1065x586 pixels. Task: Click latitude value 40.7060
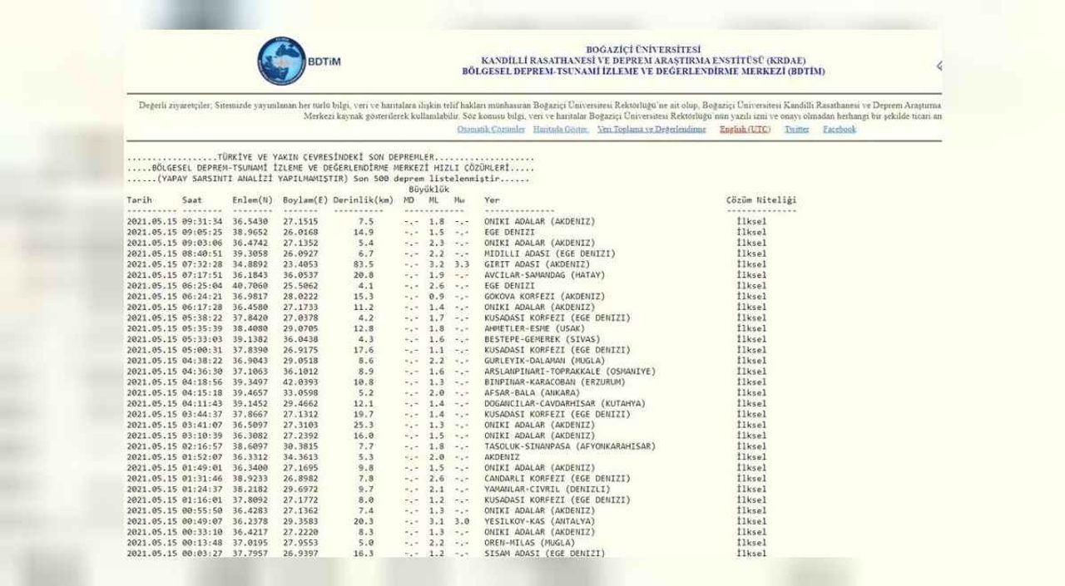click(252, 286)
